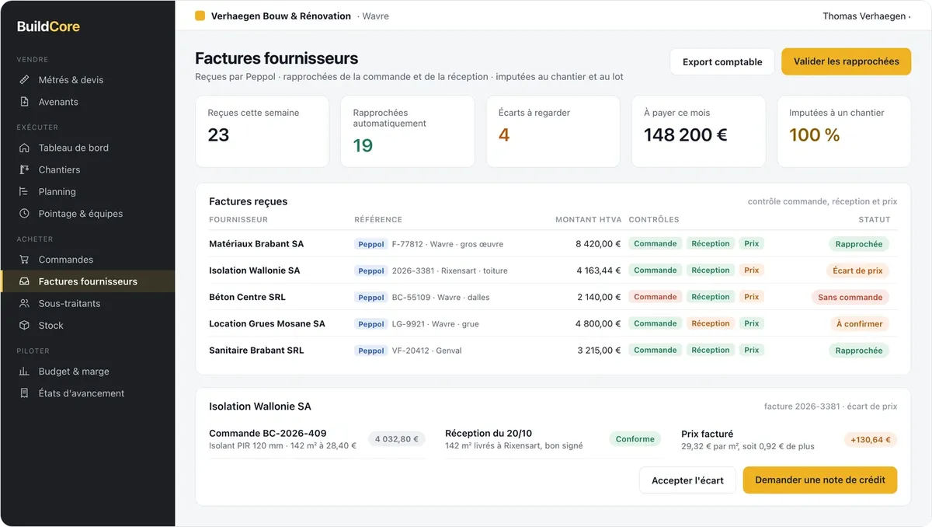Image resolution: width=932 pixels, height=527 pixels.
Task: Click Écart de prix status badge
Action: tap(858, 270)
